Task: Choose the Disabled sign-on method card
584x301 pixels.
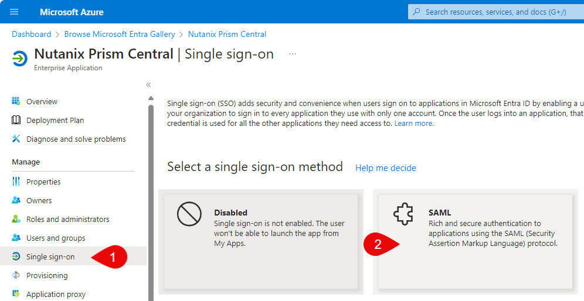Action: click(x=261, y=242)
